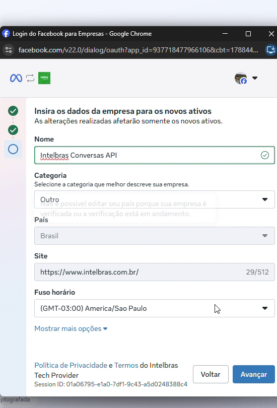
Task: Click the disabled País dropdown showing Brasil
Action: pyautogui.click(x=155, y=236)
